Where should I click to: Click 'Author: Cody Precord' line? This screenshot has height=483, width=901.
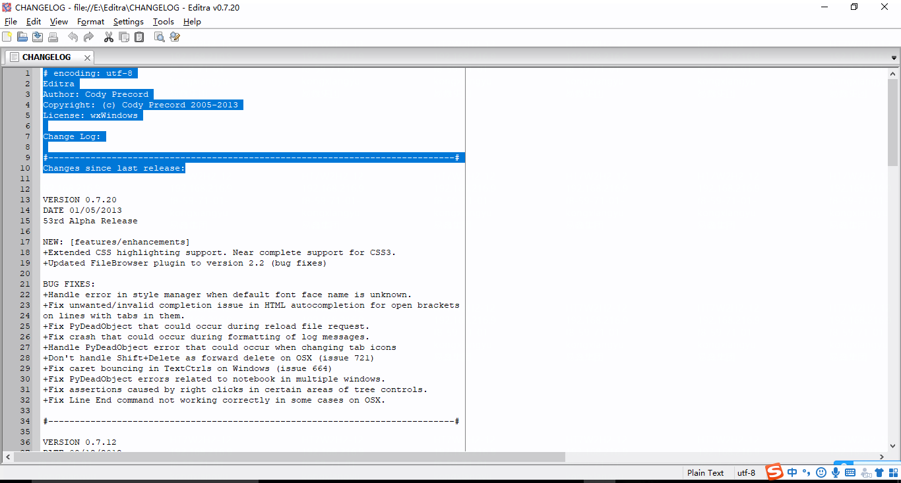tap(96, 94)
